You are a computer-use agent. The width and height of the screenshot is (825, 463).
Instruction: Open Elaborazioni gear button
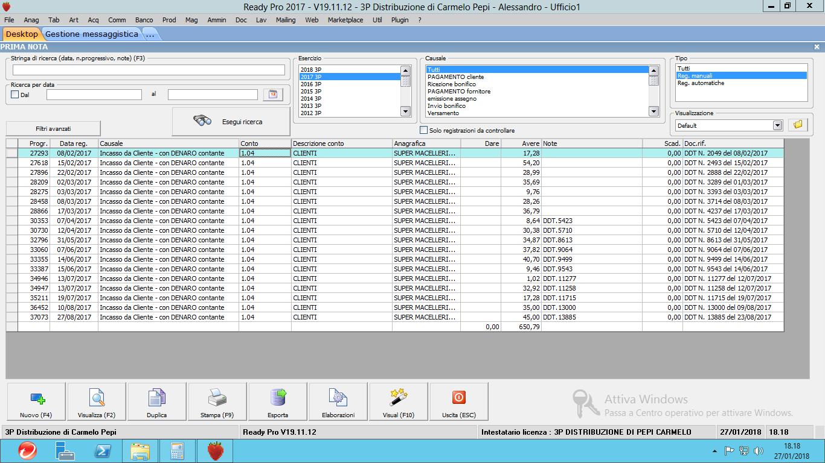[338, 402]
